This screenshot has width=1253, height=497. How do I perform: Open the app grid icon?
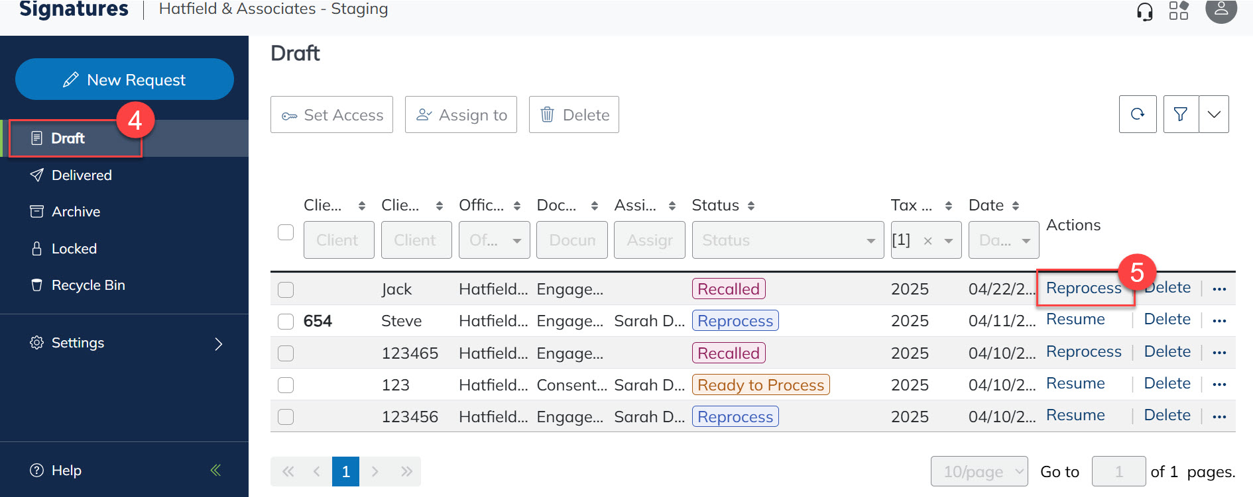(1179, 11)
